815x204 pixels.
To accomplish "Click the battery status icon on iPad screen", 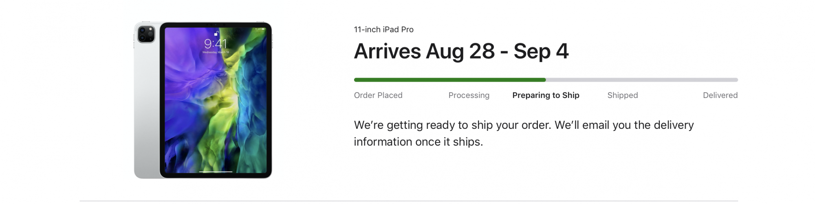I will [x=262, y=29].
